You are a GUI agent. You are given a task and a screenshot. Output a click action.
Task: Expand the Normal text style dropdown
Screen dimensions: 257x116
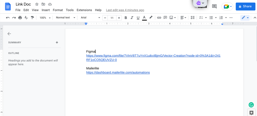pos(66,18)
